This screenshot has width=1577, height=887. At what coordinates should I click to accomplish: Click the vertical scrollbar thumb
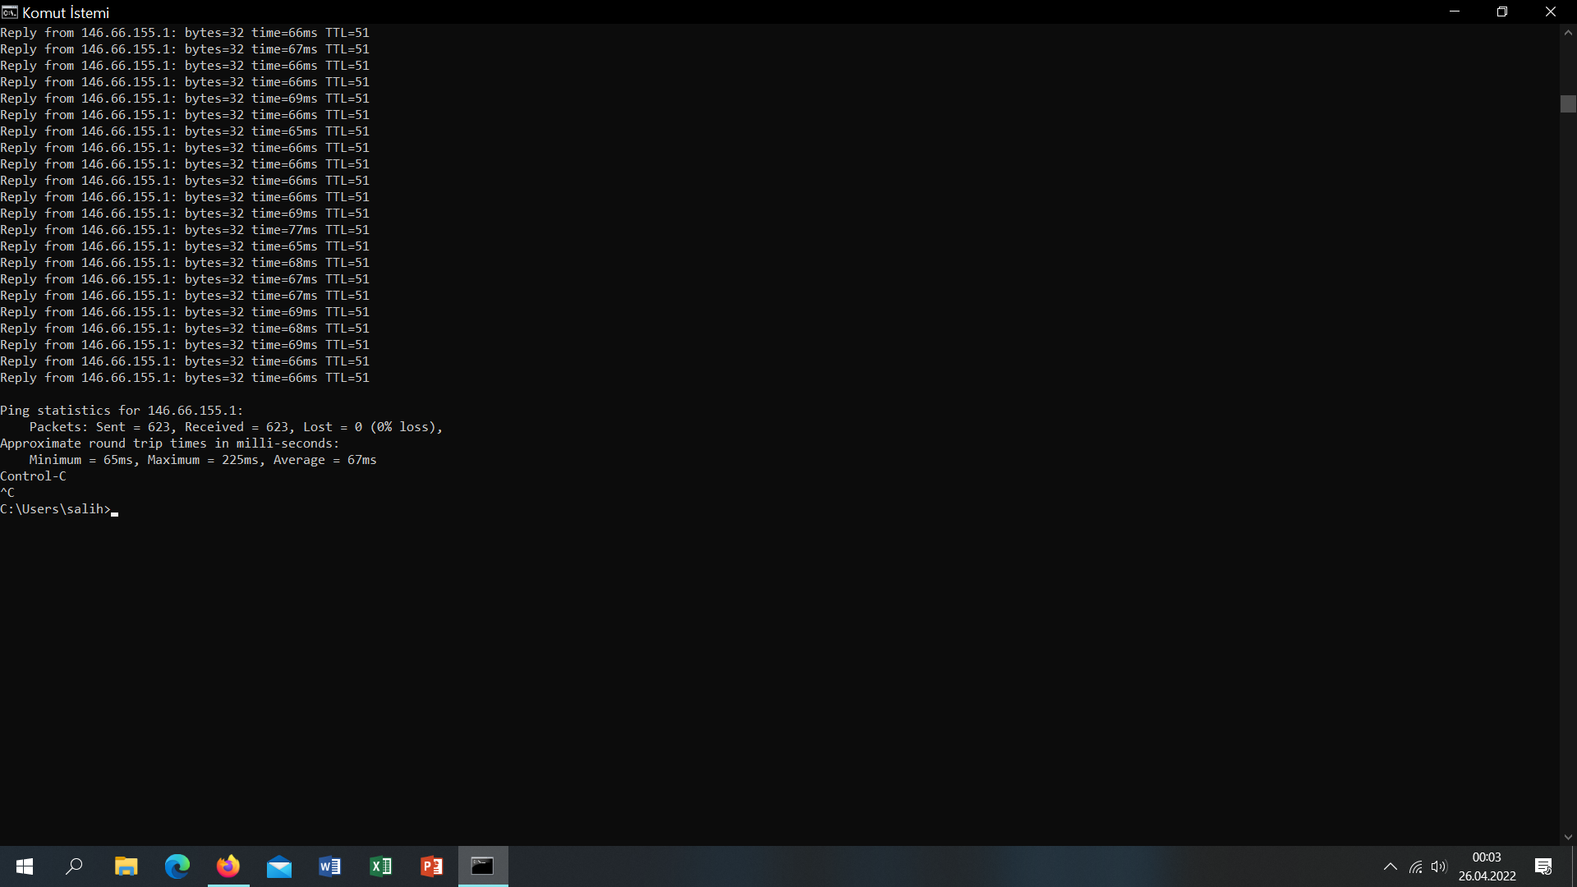[x=1568, y=104]
